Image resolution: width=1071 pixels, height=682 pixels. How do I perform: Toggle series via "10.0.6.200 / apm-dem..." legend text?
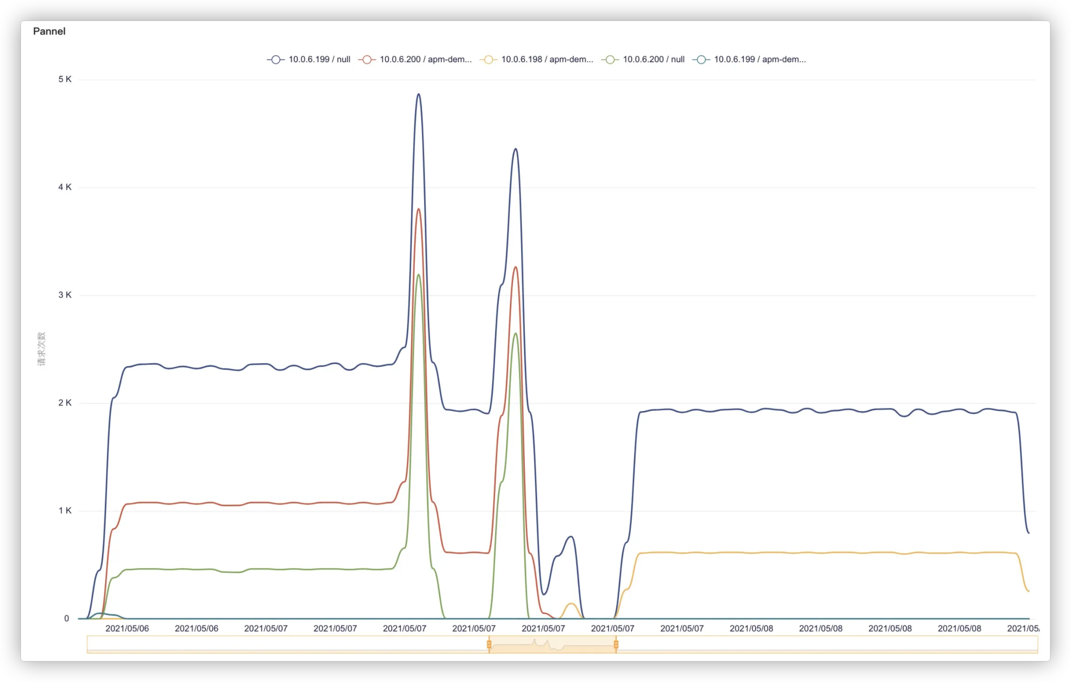425,59
